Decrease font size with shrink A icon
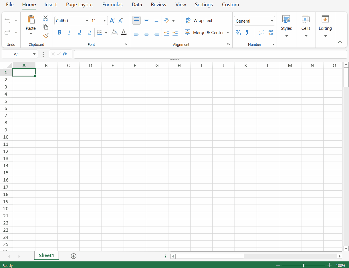This screenshot has height=268, width=349. click(121, 21)
